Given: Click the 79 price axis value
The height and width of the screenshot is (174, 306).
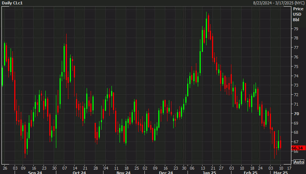Looking at the screenshot, I should click(296, 29).
